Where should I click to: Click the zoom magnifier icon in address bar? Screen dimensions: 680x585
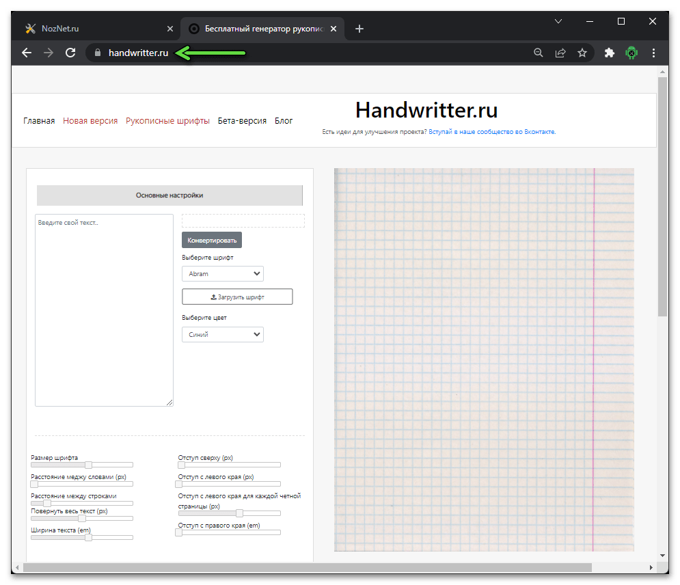538,53
